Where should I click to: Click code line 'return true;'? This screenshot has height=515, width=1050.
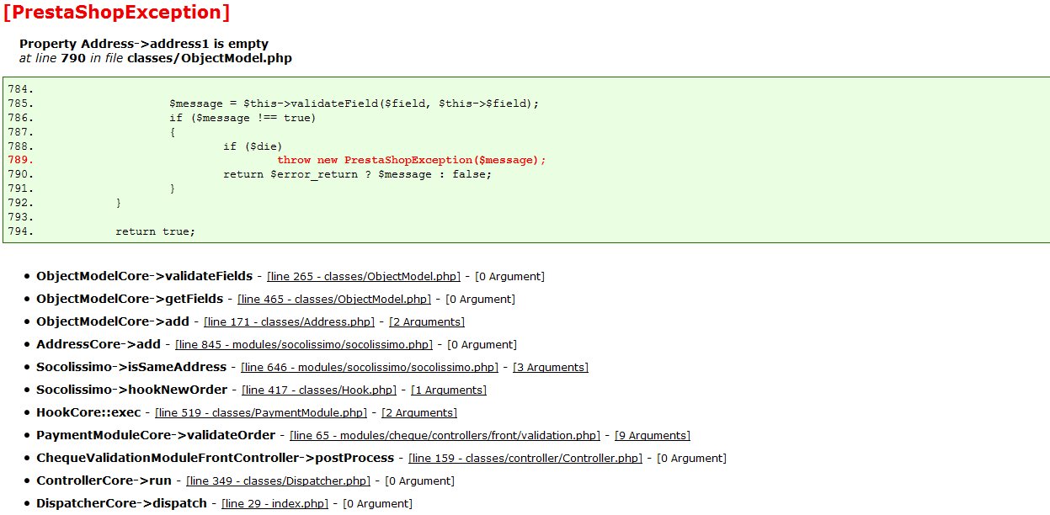point(155,231)
